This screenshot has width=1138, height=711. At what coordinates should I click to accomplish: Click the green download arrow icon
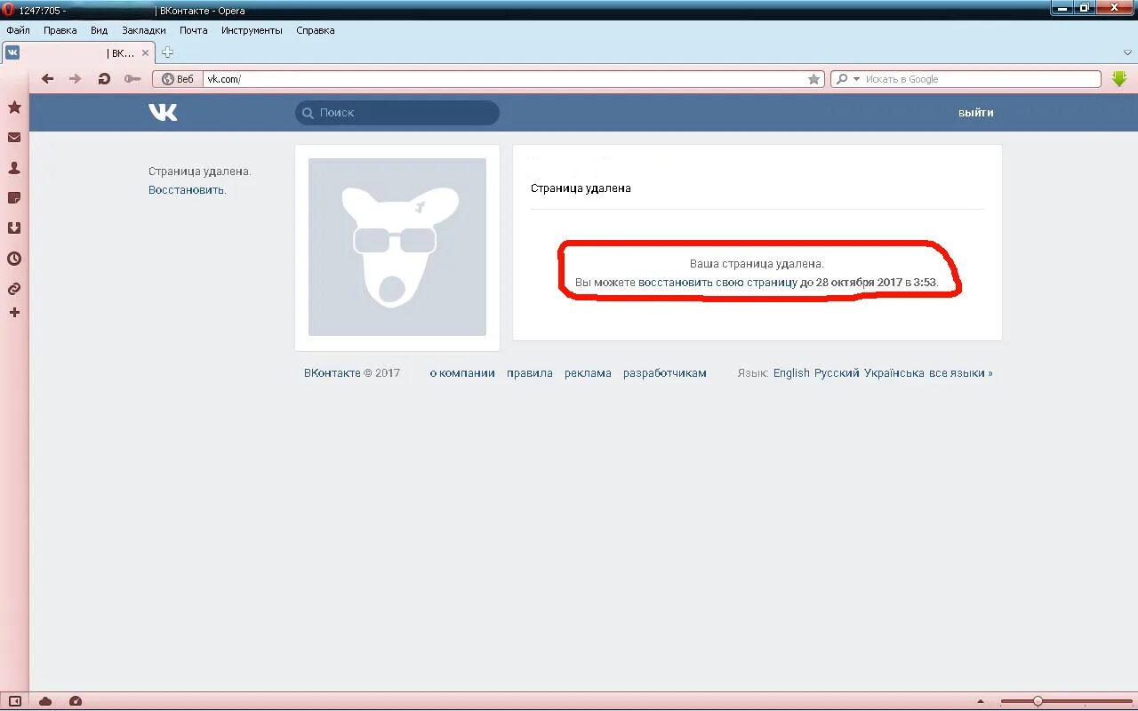click(1119, 79)
